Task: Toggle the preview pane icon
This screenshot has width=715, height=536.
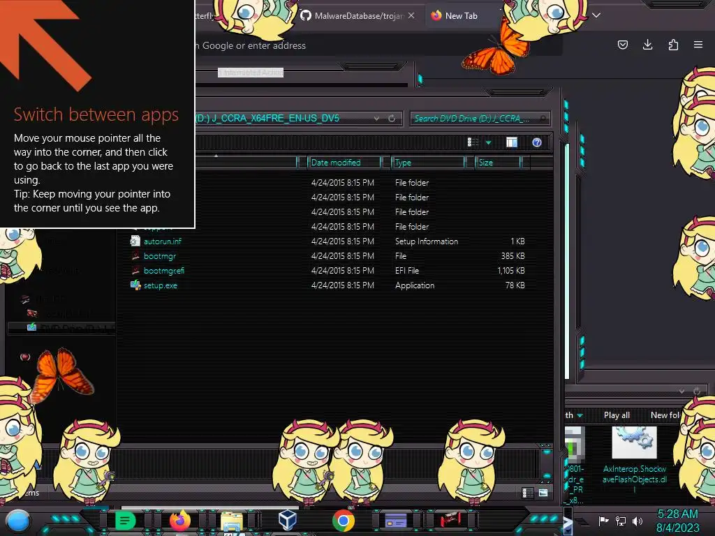Action: pyautogui.click(x=512, y=142)
